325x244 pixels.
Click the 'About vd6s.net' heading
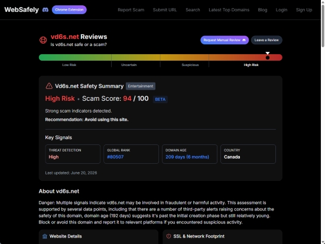pyautogui.click(x=59, y=192)
